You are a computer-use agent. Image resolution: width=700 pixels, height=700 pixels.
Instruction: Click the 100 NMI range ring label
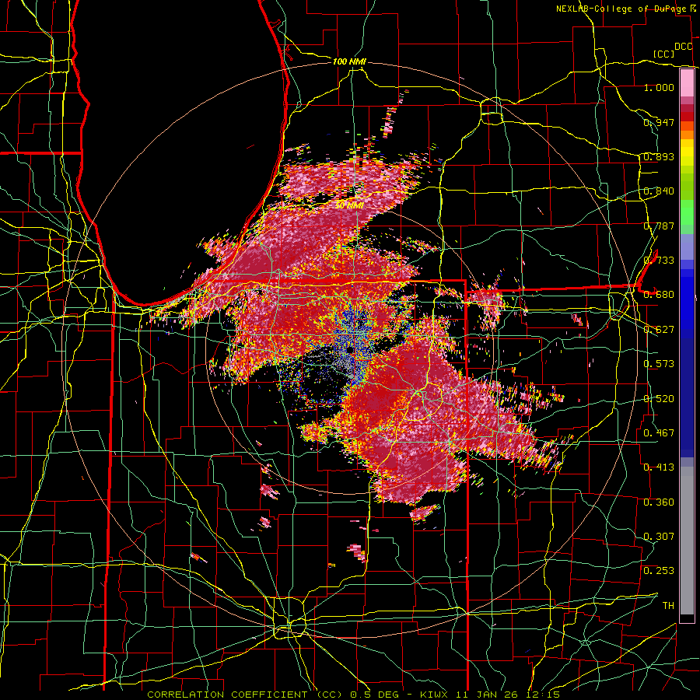point(349,61)
